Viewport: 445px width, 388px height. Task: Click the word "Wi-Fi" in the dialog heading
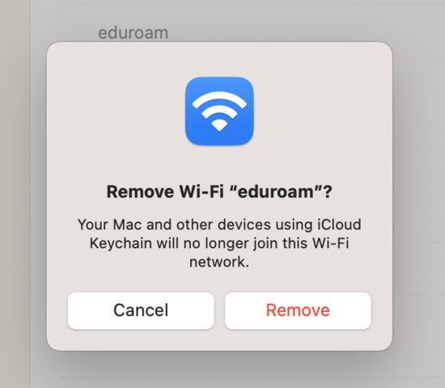(x=201, y=192)
